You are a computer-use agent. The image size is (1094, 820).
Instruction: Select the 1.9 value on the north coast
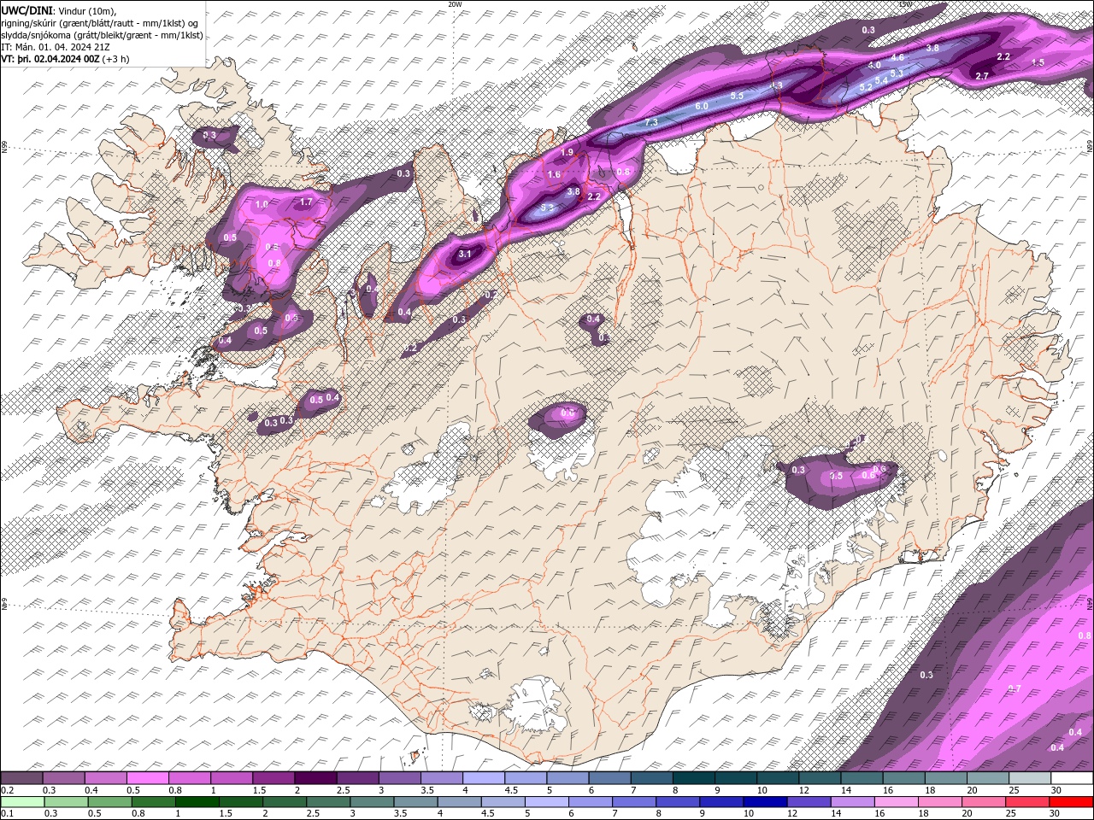pos(567,152)
